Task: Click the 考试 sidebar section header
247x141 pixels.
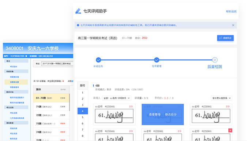Action: coord(16,61)
